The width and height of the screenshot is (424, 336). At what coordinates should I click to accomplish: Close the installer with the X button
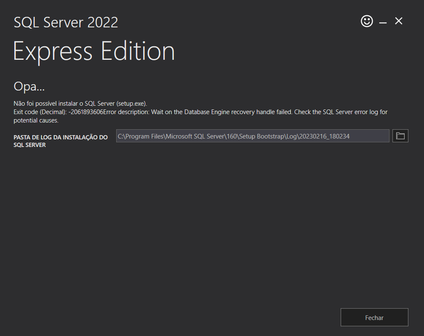pyautogui.click(x=399, y=21)
